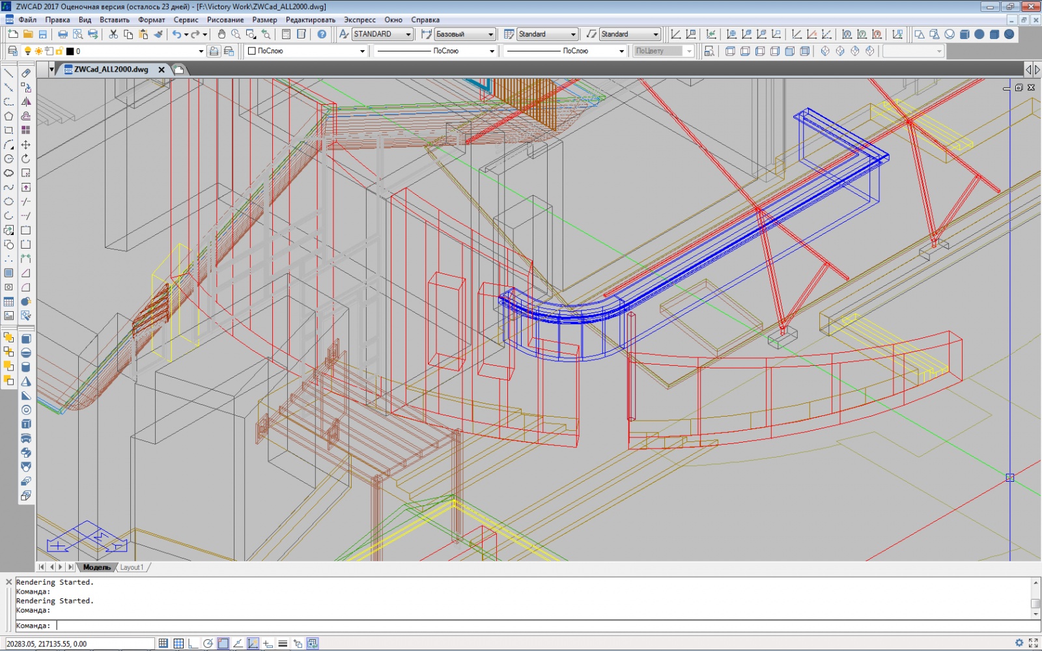The height and width of the screenshot is (651, 1042).
Task: Click the Revision Cloud tool
Action: click(8, 173)
